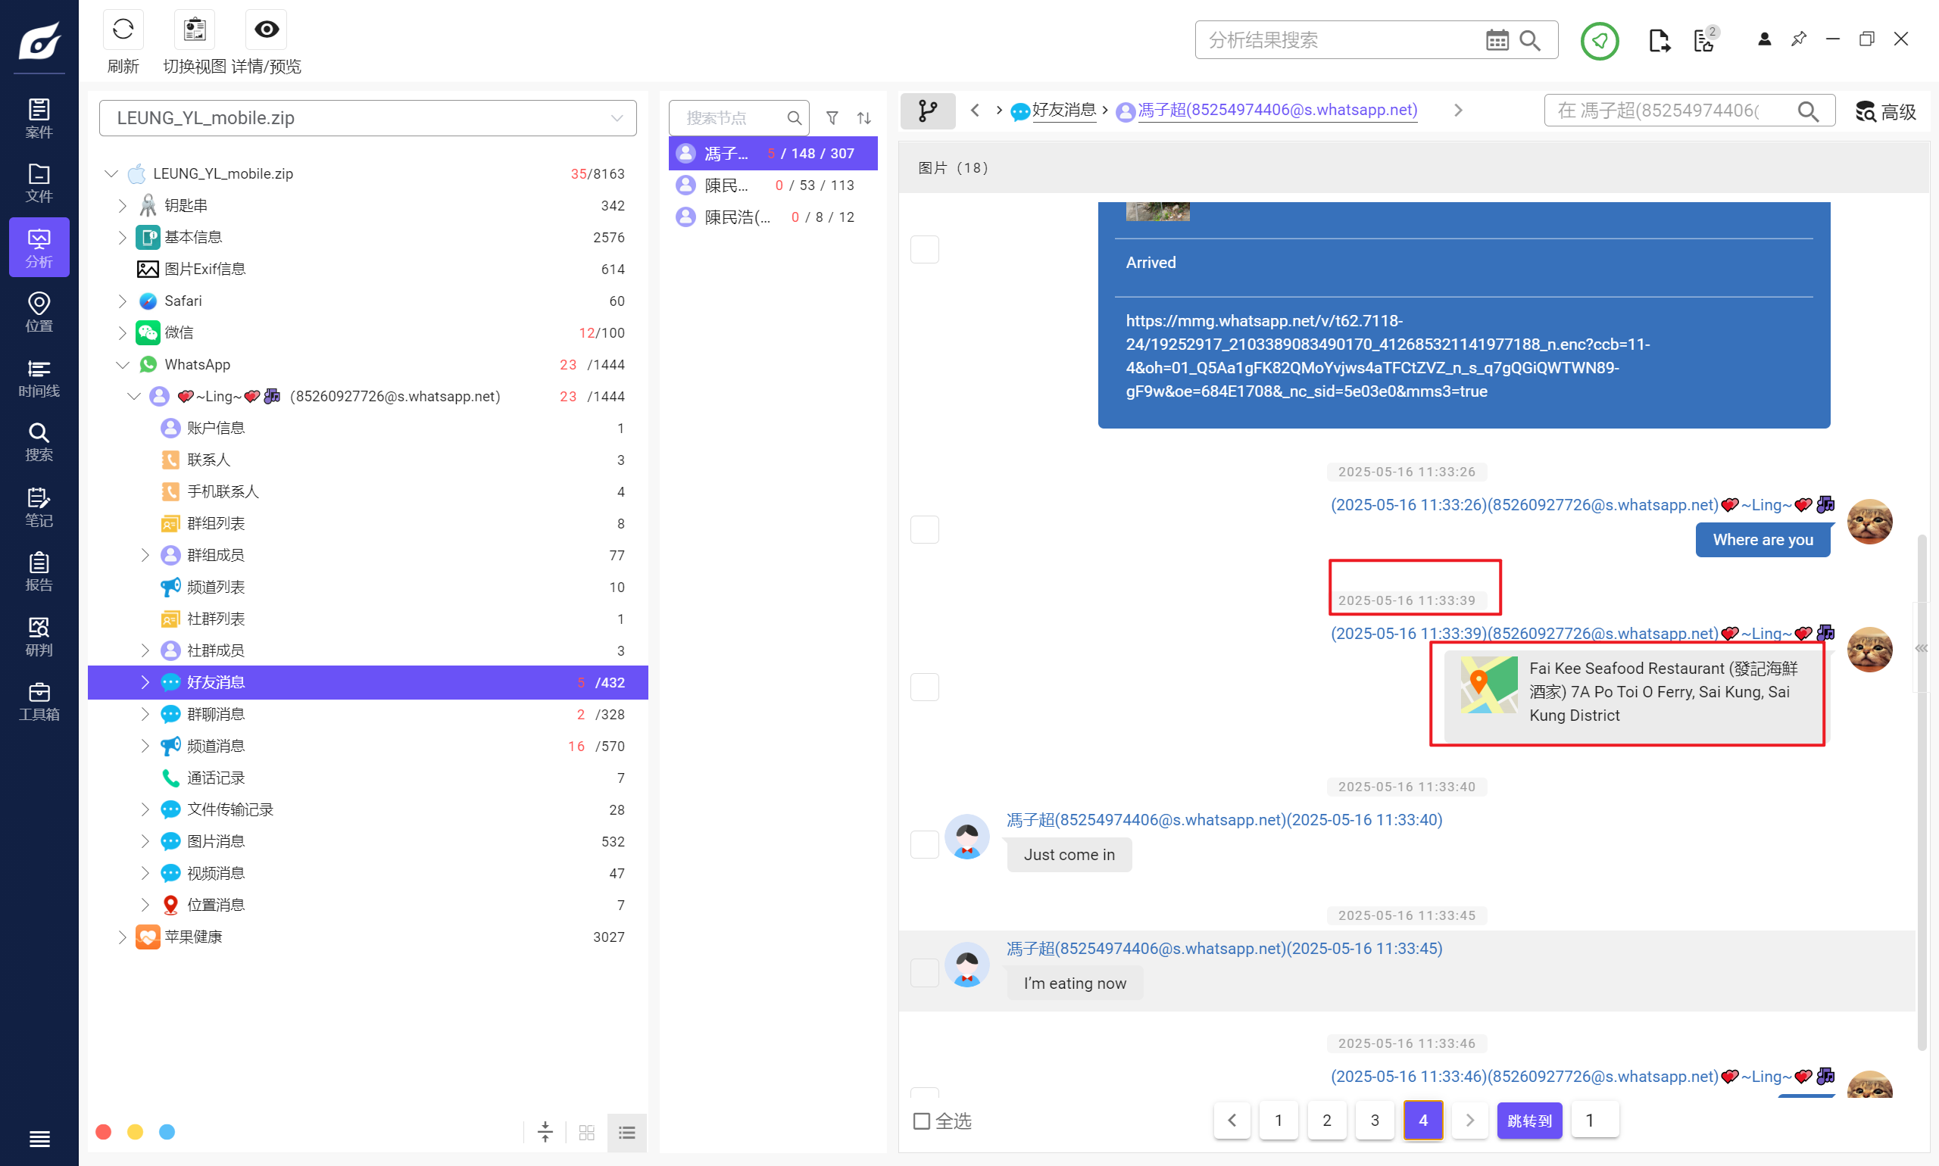Image resolution: width=1939 pixels, height=1166 pixels.
Task: Open the timeline (时间线) sidebar section
Action: (x=39, y=378)
